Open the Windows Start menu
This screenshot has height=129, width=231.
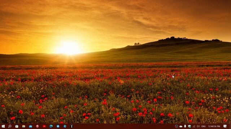3,126
